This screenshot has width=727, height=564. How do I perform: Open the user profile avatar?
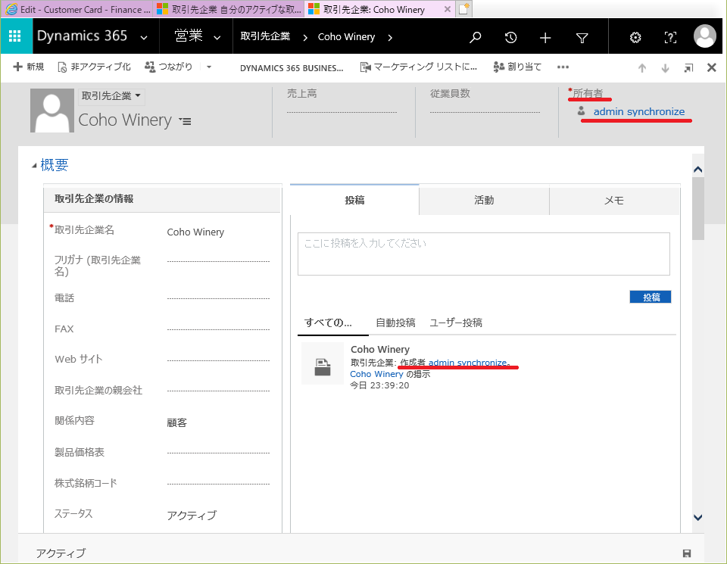click(x=705, y=36)
